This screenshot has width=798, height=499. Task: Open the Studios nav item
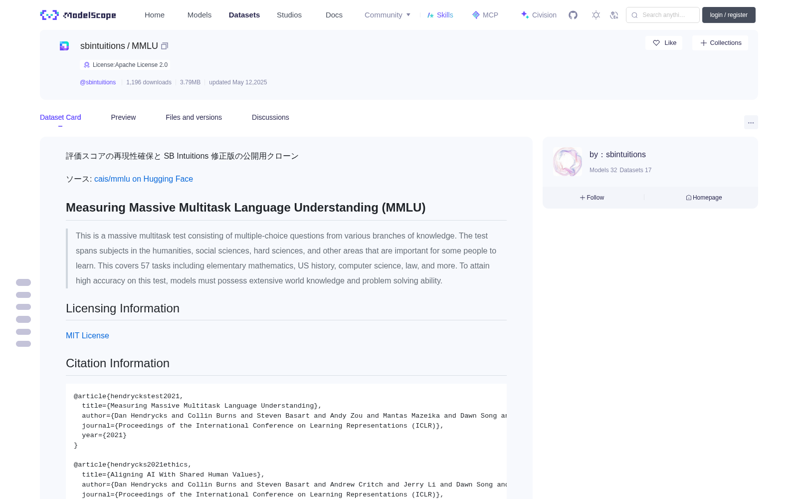[x=289, y=15]
